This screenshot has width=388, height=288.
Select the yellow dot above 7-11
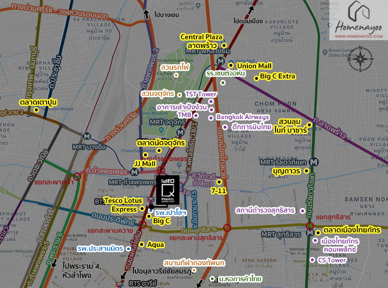pyautogui.click(x=219, y=182)
